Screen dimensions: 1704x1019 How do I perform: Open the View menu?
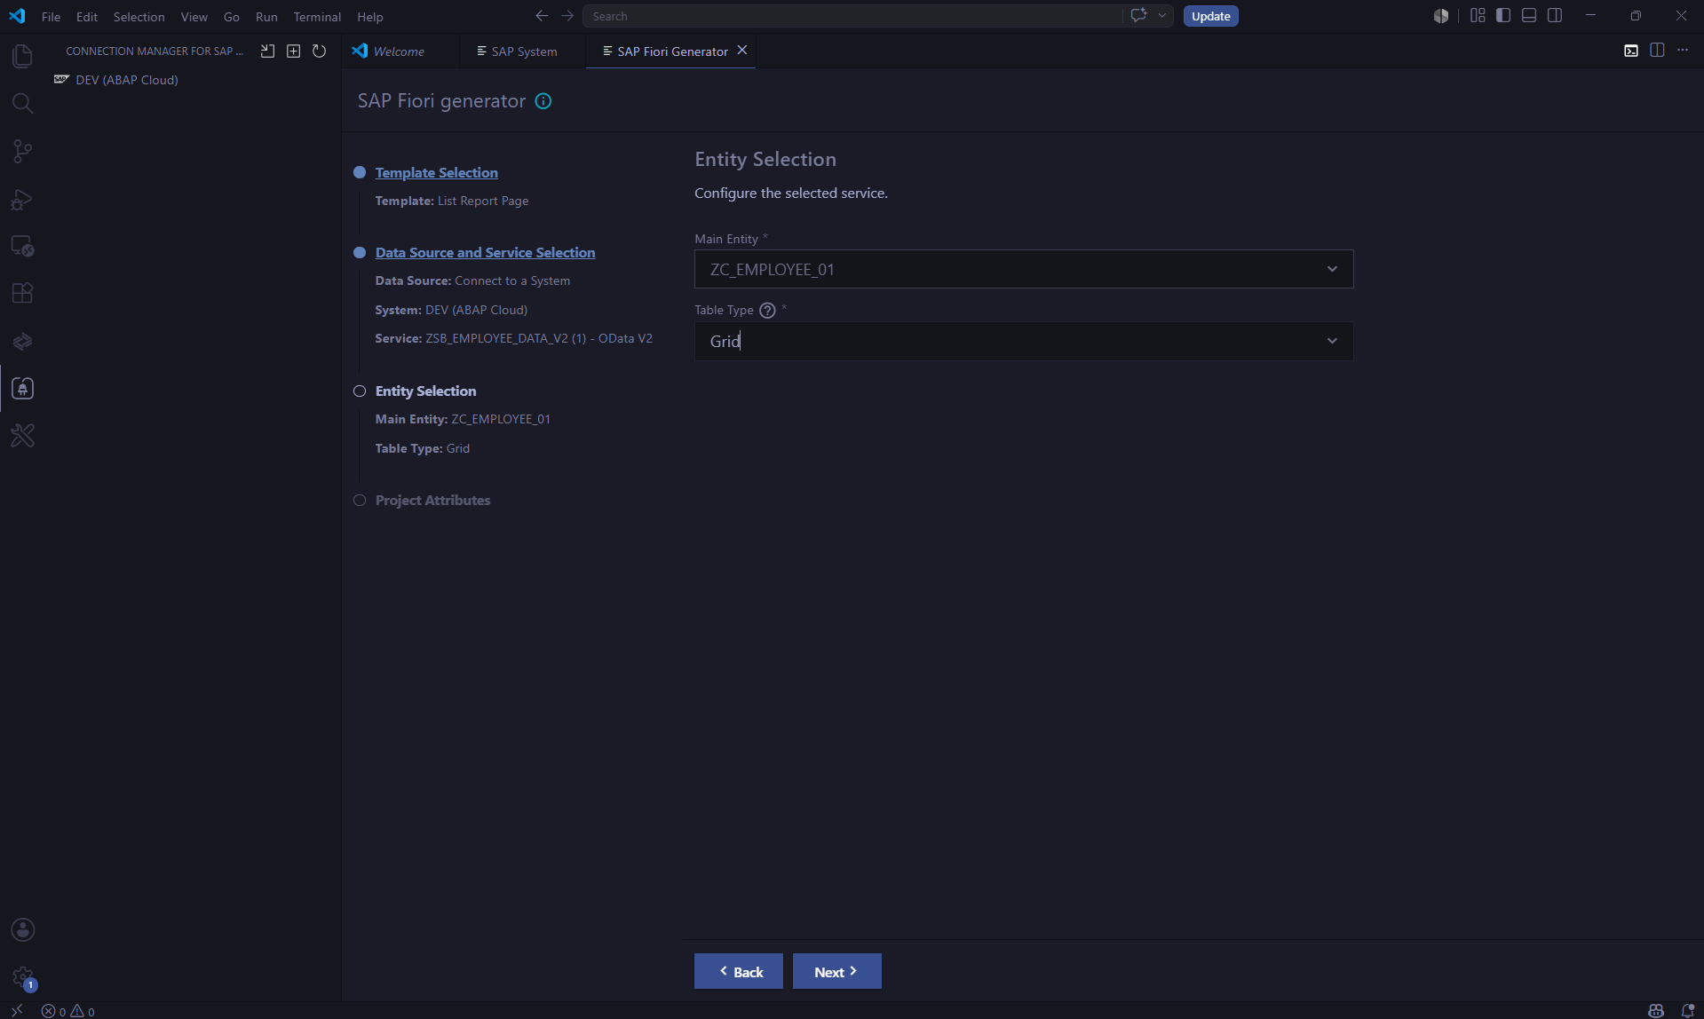(194, 17)
